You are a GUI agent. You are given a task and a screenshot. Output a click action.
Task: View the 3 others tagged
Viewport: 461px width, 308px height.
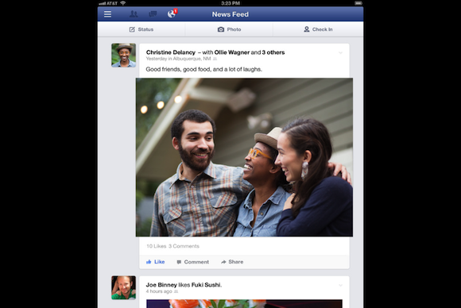pos(273,52)
